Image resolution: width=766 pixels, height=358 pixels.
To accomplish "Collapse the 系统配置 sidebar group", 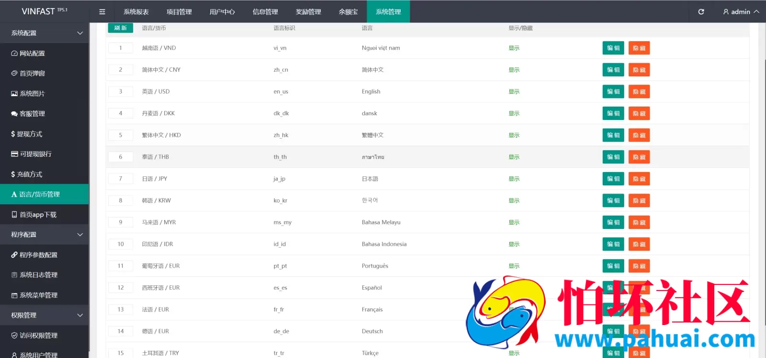I will 45,33.
